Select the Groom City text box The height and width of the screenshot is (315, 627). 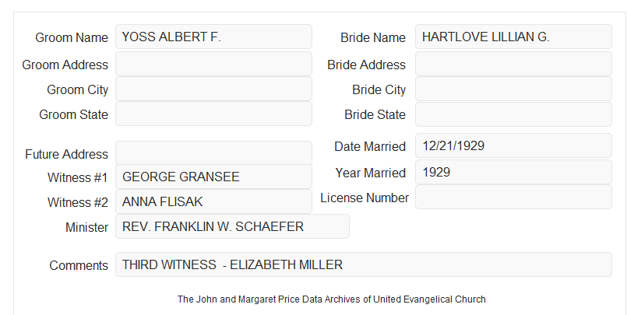(x=213, y=89)
